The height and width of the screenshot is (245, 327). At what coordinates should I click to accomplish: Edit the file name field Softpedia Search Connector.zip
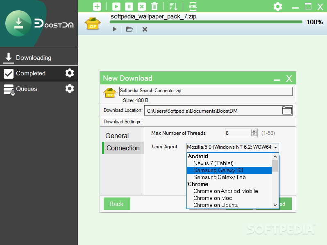pos(206,91)
